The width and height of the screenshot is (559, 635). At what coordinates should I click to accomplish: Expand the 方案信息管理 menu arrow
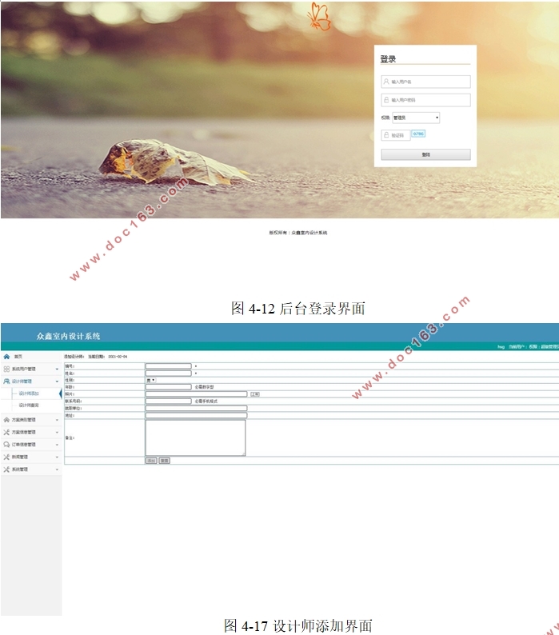tap(57, 433)
